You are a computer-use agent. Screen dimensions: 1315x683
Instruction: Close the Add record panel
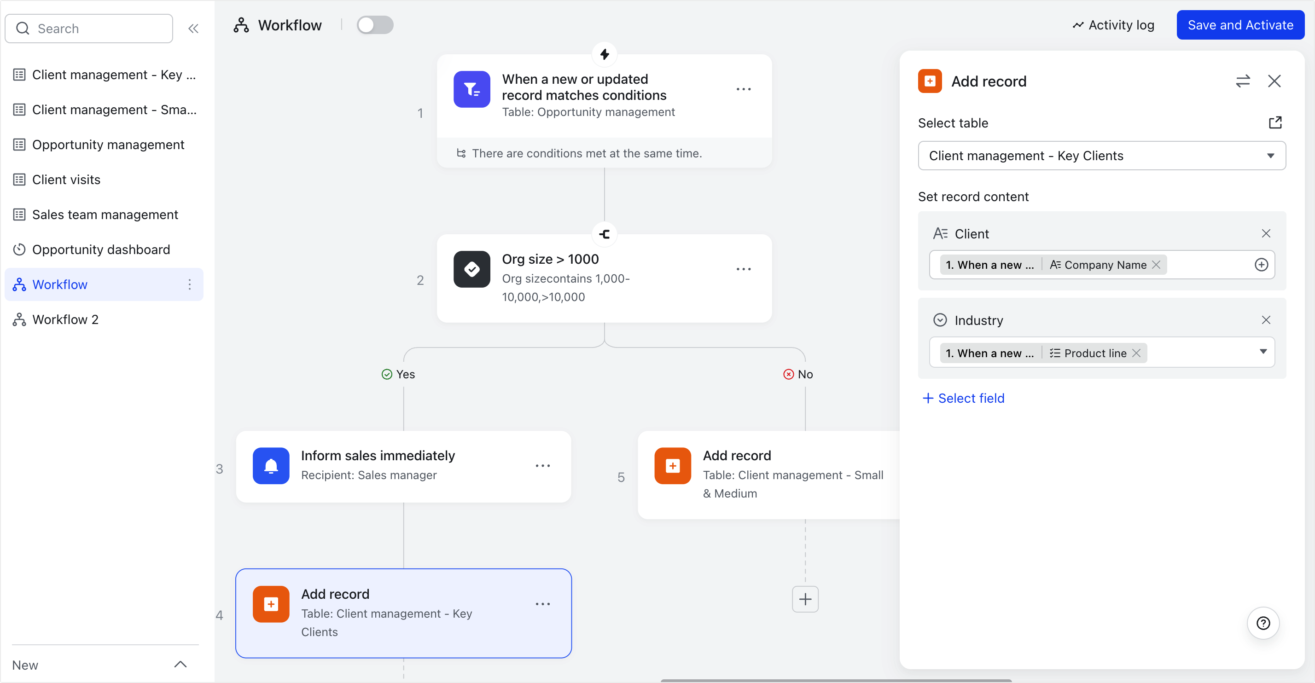click(1274, 81)
